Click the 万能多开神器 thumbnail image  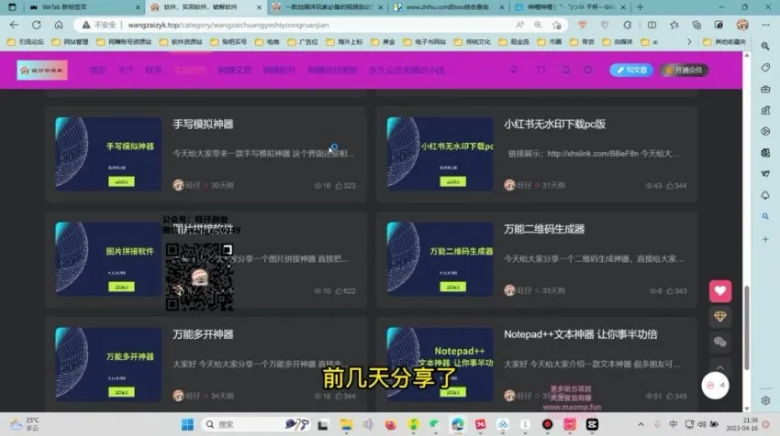click(108, 365)
